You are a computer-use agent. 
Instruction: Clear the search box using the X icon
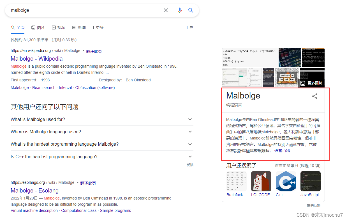(x=166, y=10)
